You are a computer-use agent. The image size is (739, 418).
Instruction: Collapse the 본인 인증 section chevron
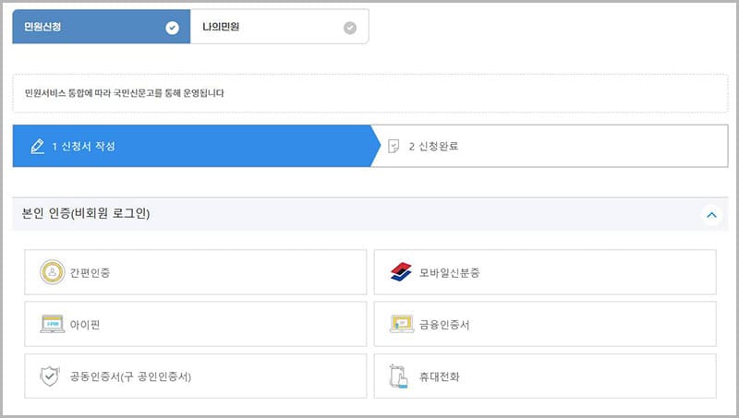click(x=711, y=215)
